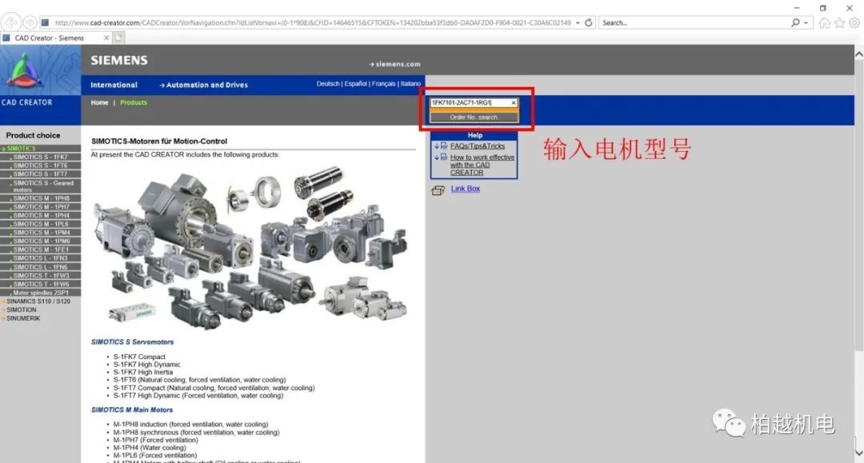The height and width of the screenshot is (463, 864).
Task: Open the search provider dropdown arrow
Action: pyautogui.click(x=805, y=22)
